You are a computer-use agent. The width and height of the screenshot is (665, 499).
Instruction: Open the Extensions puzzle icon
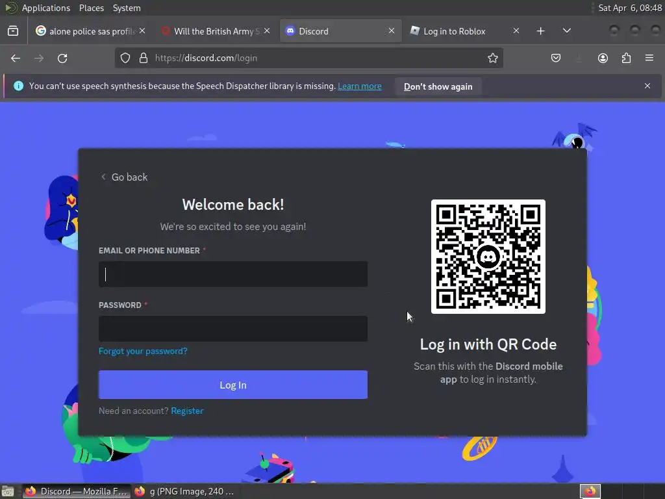[x=626, y=58]
